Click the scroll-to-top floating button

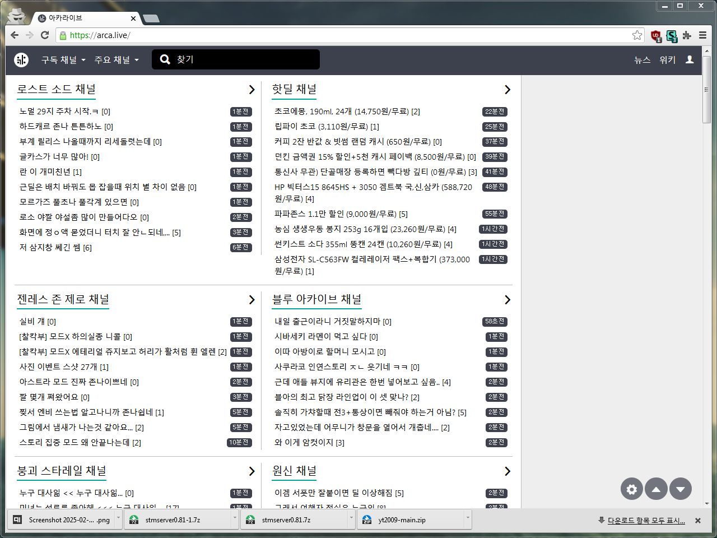[656, 489]
